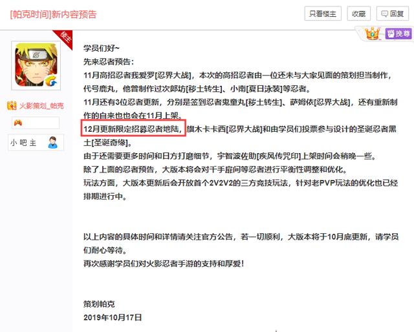The height and width of the screenshot is (332, 414).
Task: Click the golden crown icon
Action: tap(372, 34)
